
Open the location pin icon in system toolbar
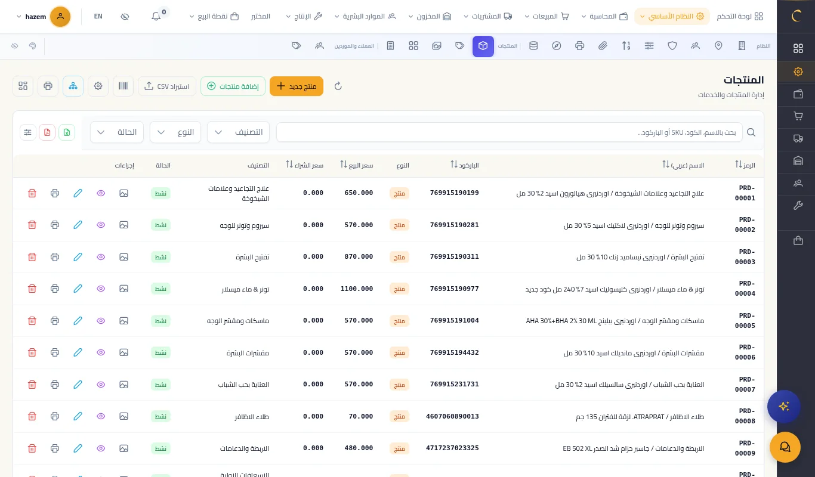[718, 46]
